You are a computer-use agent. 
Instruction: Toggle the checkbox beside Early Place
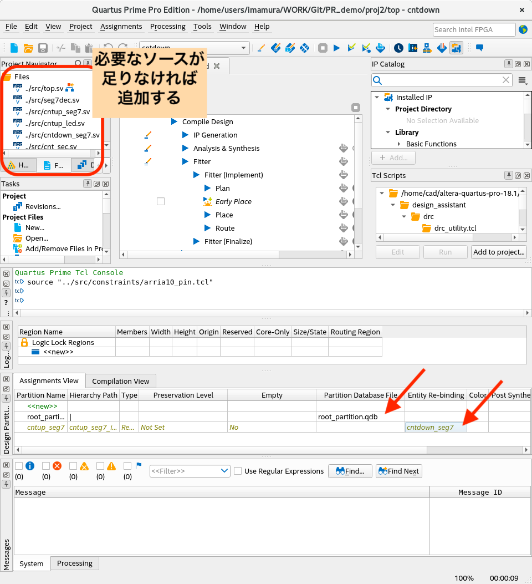click(x=161, y=201)
